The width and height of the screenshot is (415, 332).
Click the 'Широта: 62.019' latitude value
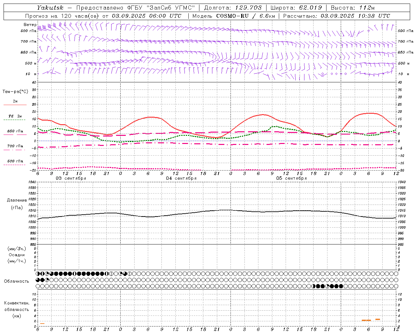296,8
